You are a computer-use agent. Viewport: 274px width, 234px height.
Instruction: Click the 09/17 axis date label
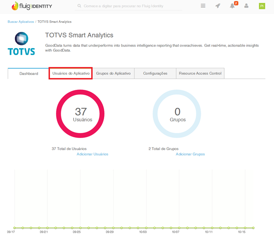(11, 232)
